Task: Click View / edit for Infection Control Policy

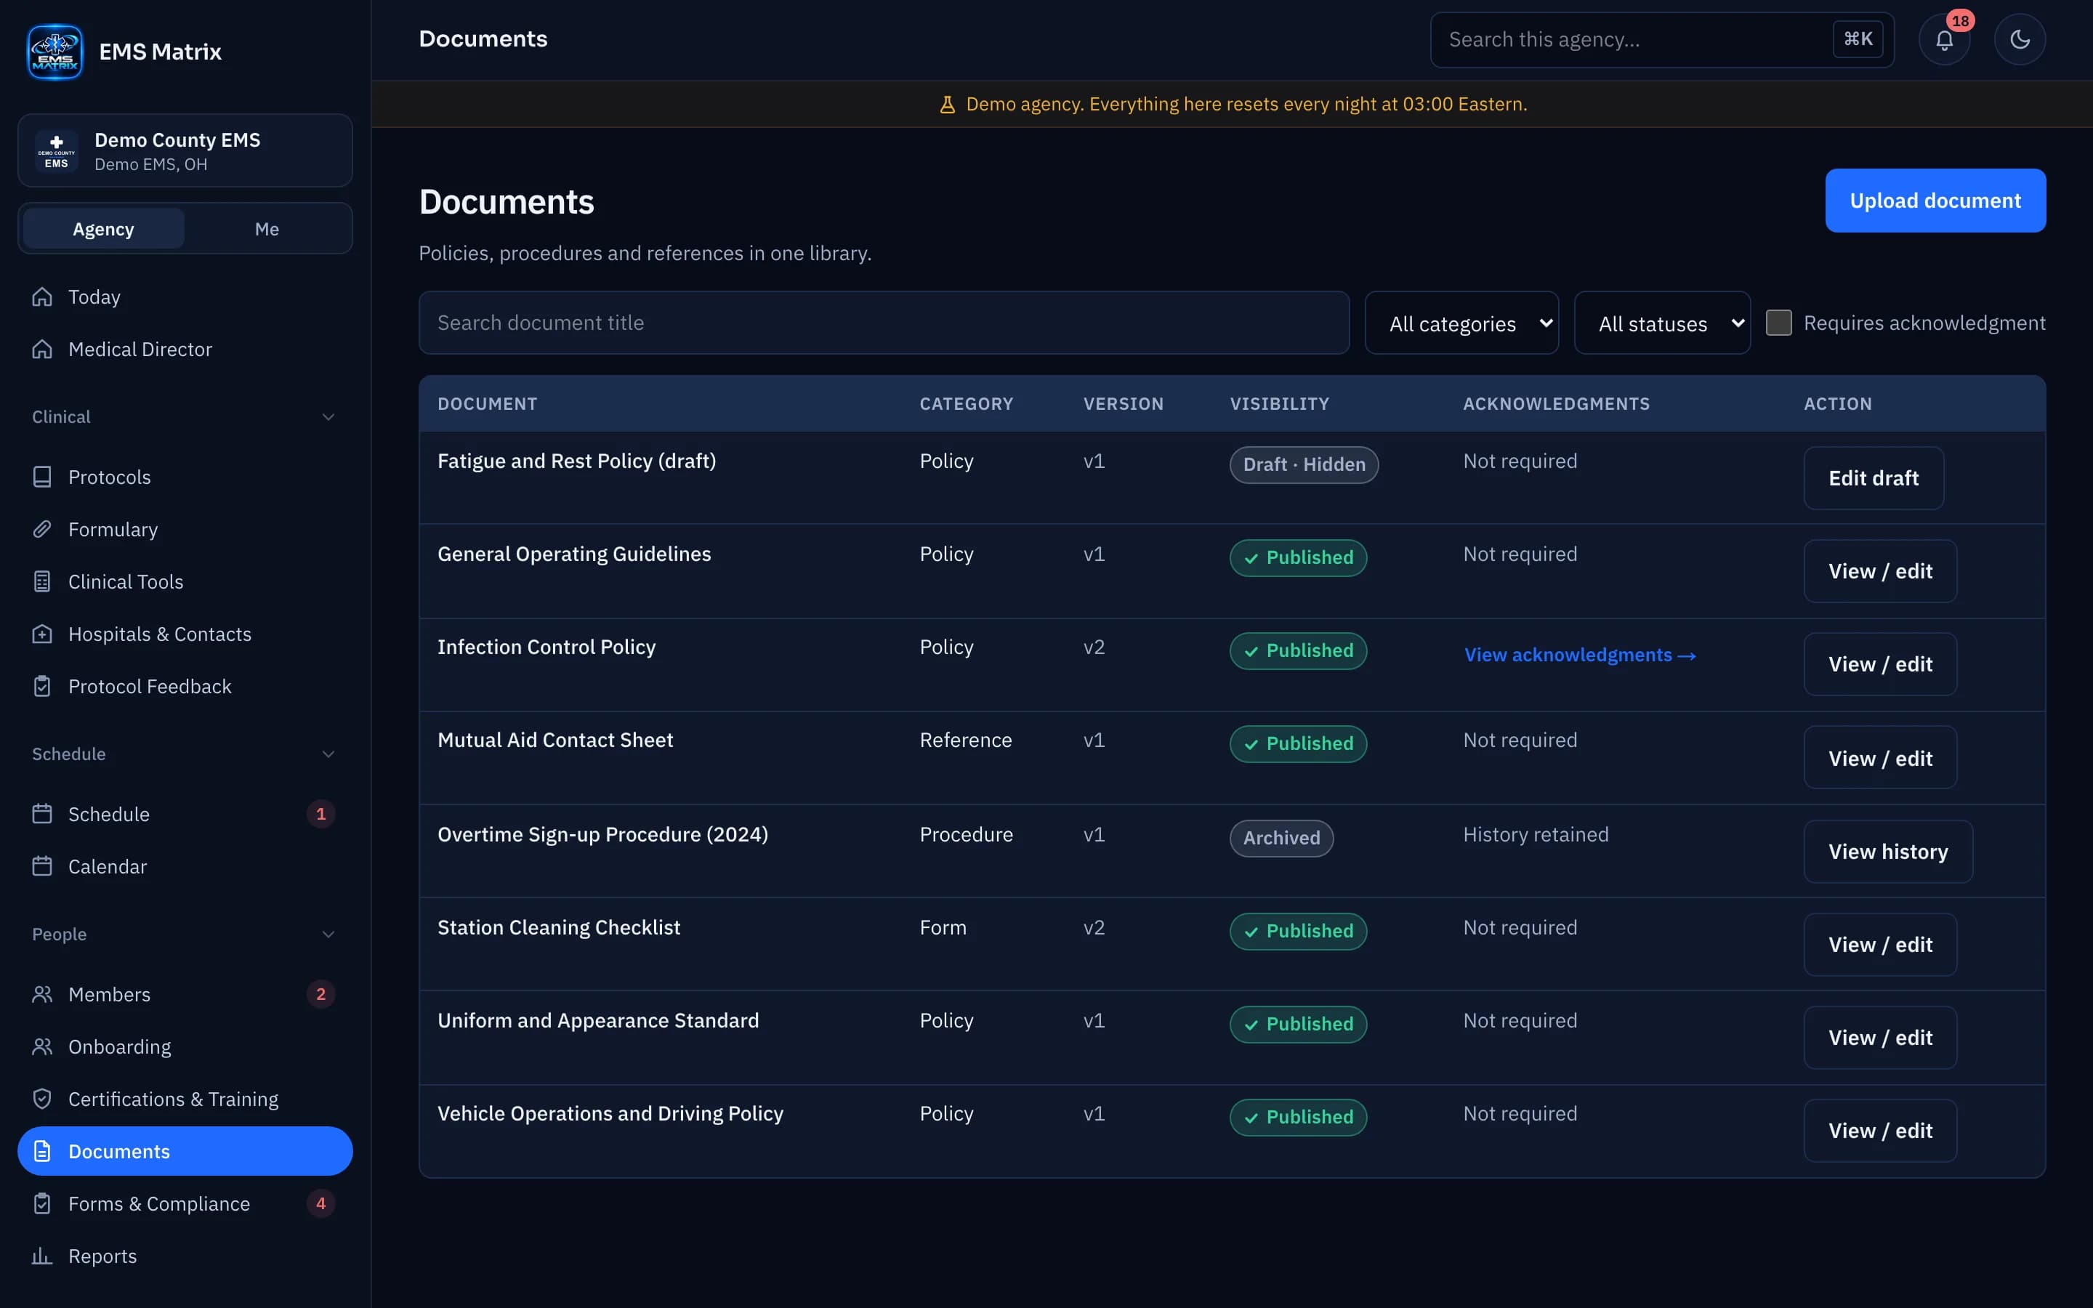Action: point(1880,664)
